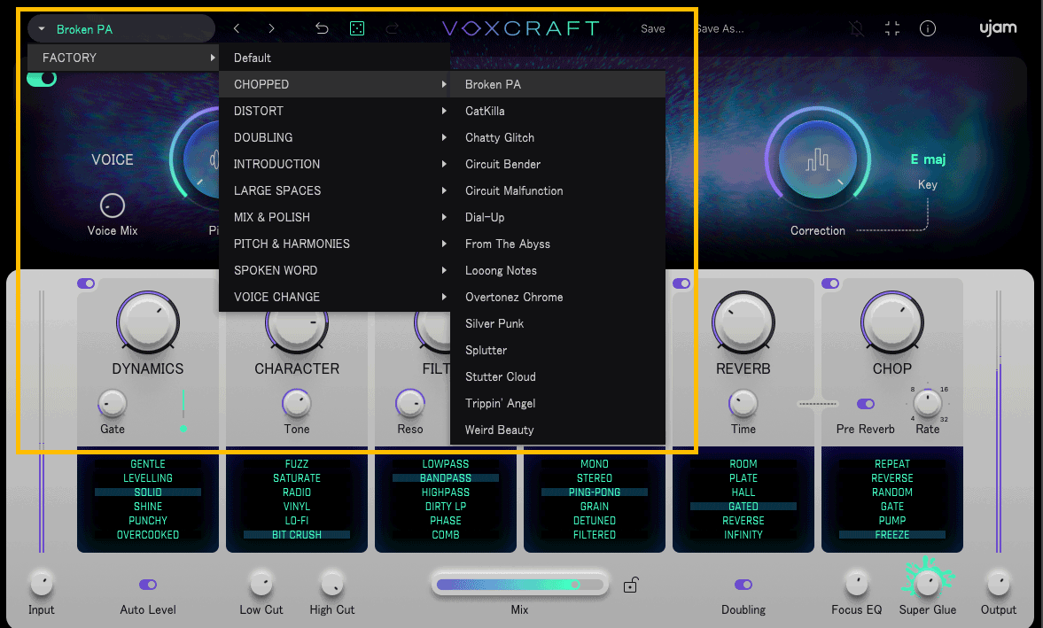Enable the Doubling switch
This screenshot has width=1043, height=628.
pyautogui.click(x=743, y=584)
